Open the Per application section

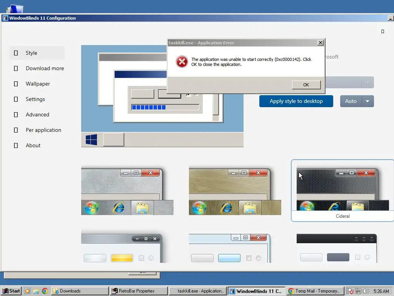click(37, 130)
